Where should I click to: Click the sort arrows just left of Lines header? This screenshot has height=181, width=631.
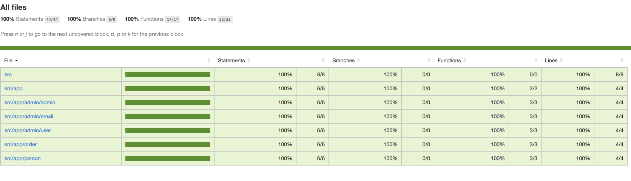tap(536, 60)
